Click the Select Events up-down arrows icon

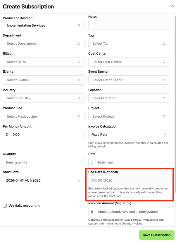[x=79, y=80]
